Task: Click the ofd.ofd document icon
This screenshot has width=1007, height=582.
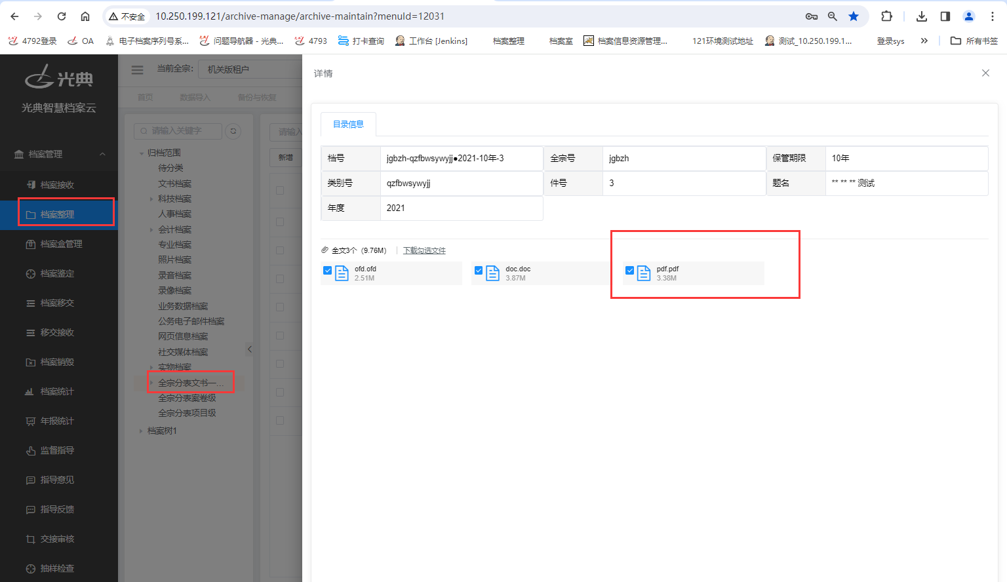Action: click(342, 273)
